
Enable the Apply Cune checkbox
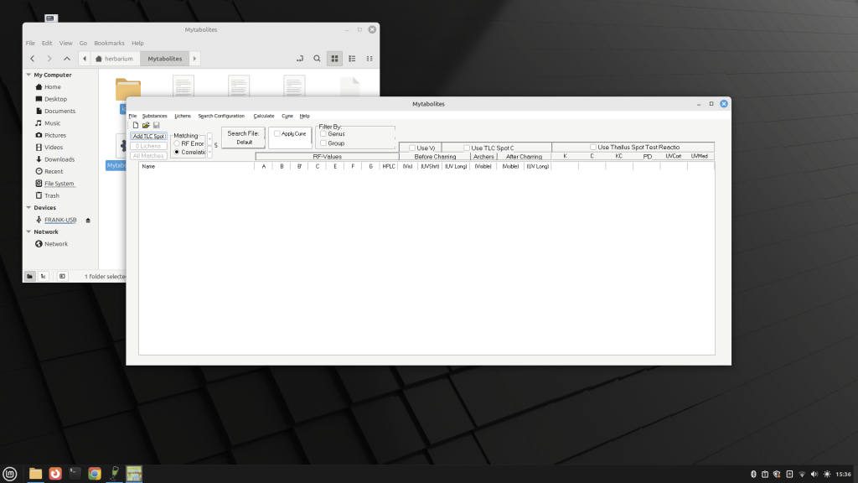tap(278, 133)
